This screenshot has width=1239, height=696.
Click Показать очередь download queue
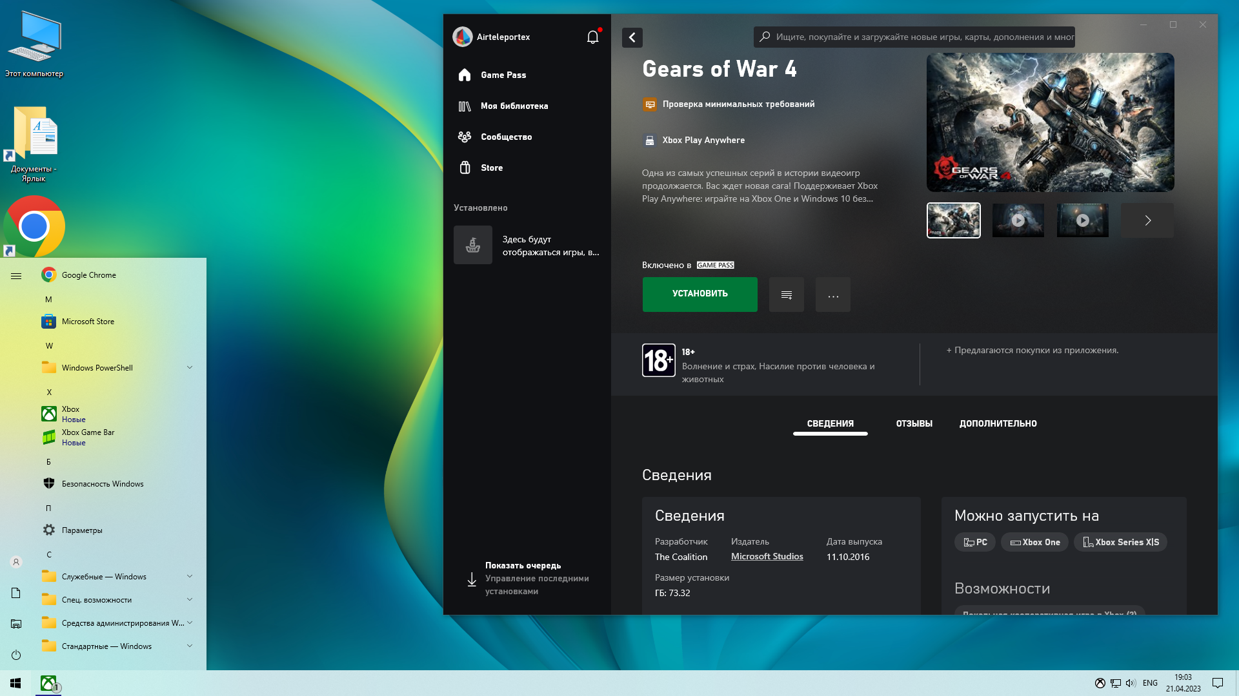[527, 578]
